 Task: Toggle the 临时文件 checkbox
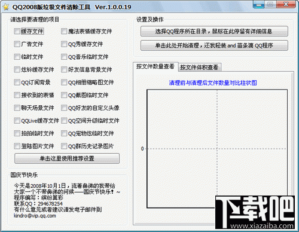[x=17, y=57]
